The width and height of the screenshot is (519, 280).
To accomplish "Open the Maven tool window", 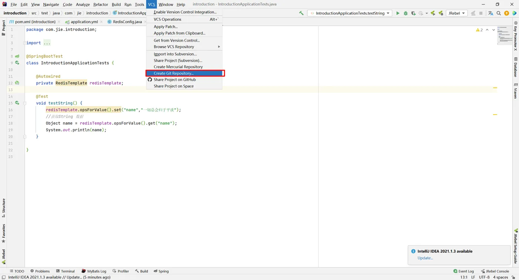I will [x=515, y=91].
